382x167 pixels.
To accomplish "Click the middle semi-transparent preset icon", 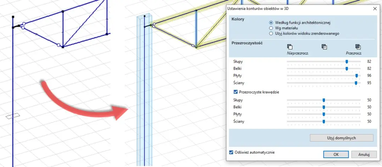I will coord(324,47).
